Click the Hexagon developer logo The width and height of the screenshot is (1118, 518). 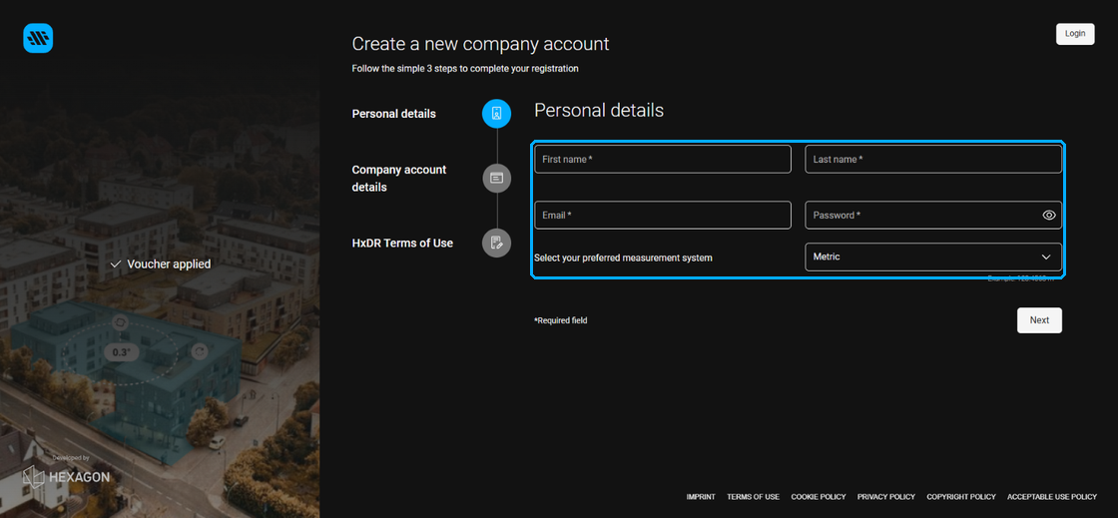[x=66, y=476]
